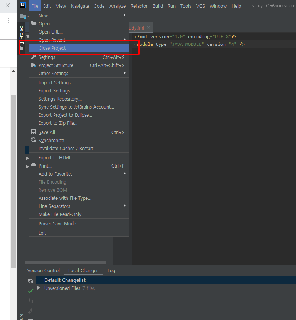Click the printer icon next to Print
This screenshot has height=320, width=296.
pos(34,166)
